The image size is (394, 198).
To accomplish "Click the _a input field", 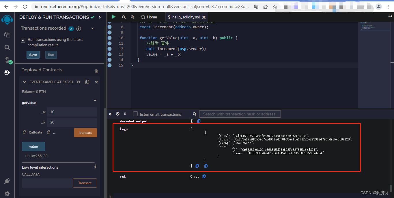I will [72, 112].
